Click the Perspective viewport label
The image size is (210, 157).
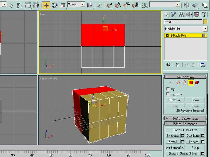(x=48, y=79)
